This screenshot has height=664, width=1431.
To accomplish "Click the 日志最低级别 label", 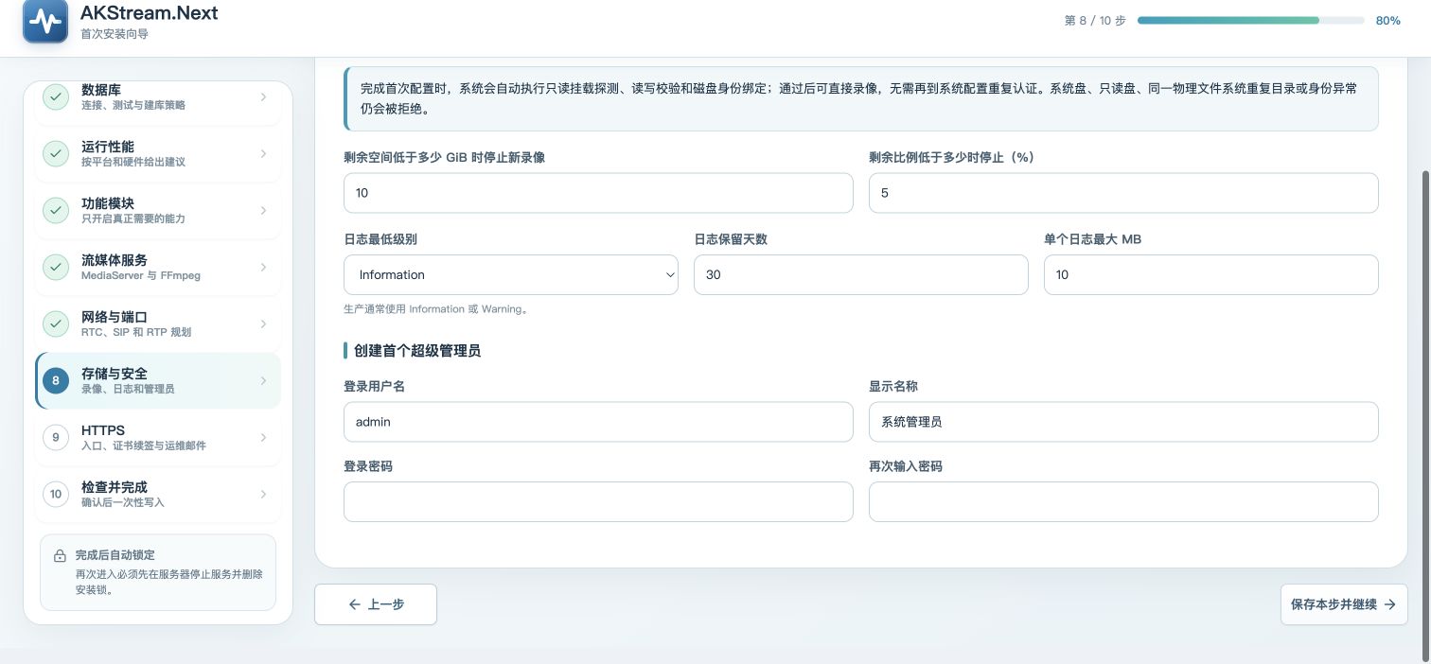I will click(380, 239).
